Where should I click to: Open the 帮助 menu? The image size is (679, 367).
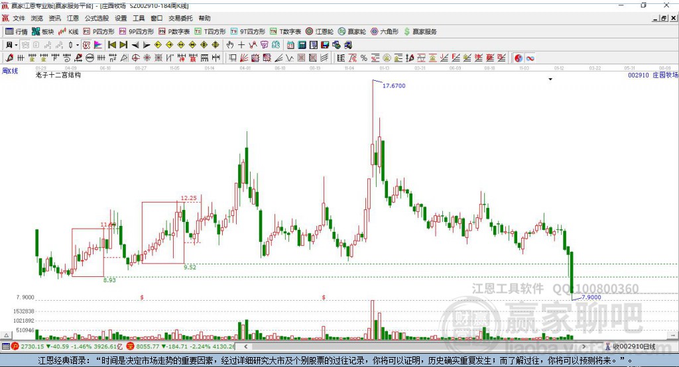[204, 18]
